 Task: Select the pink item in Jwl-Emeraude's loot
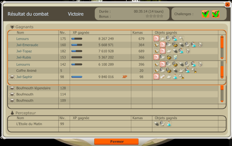(162, 45)
